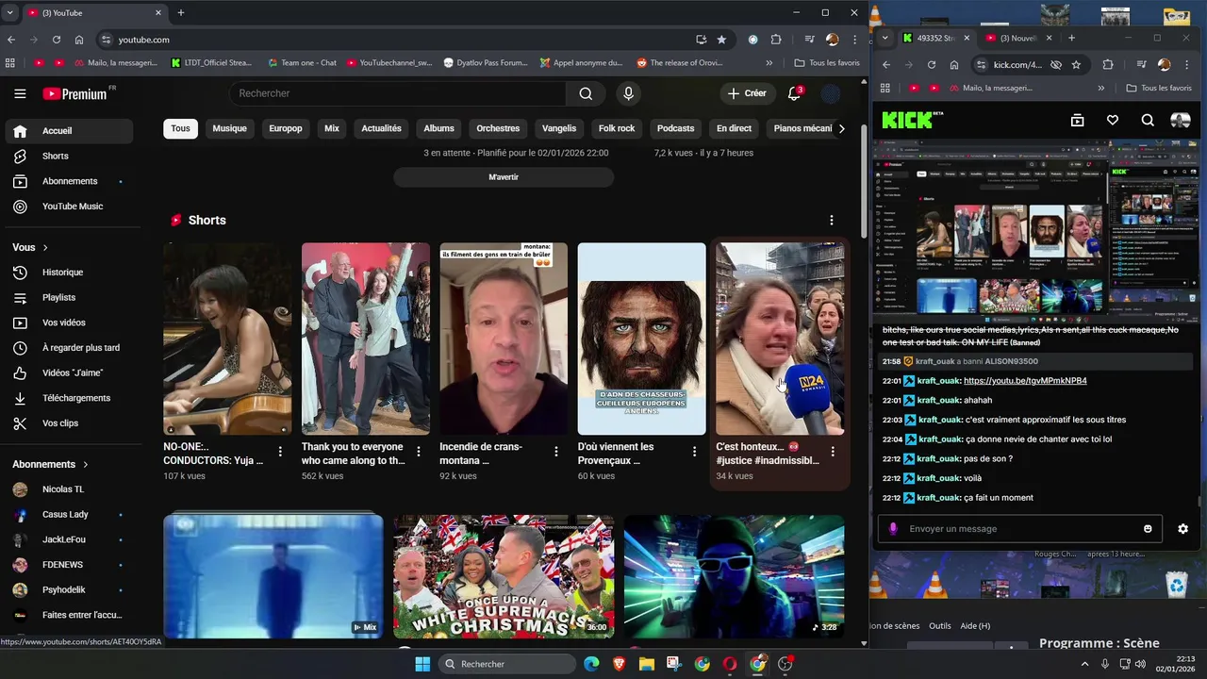Bookmark youtube.com with star icon
Screen dimensions: 1207x679
coord(721,40)
